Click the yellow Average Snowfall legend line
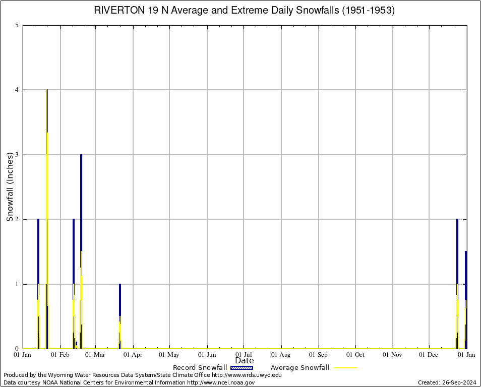Screen dimensions: 481x387 (x=345, y=368)
